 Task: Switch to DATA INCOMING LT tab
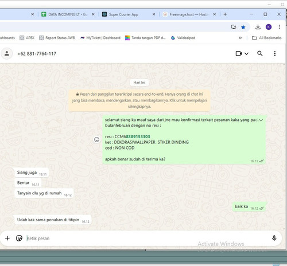click(68, 14)
